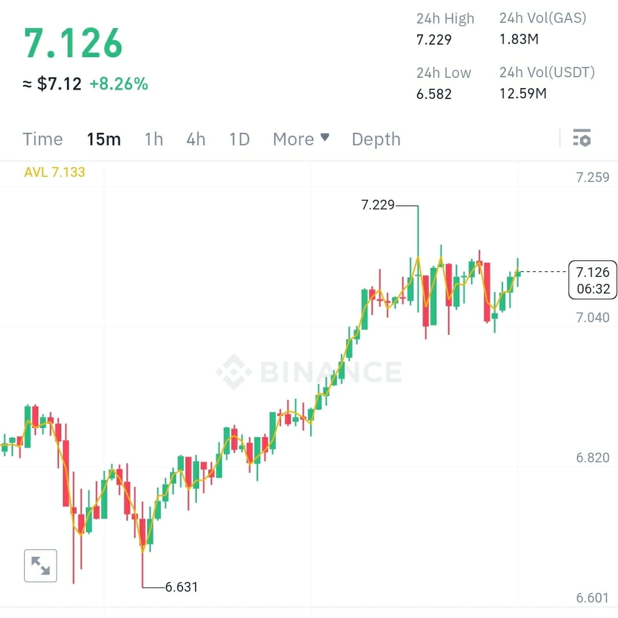
Task: Switch to the 1h candle interval
Action: [153, 139]
